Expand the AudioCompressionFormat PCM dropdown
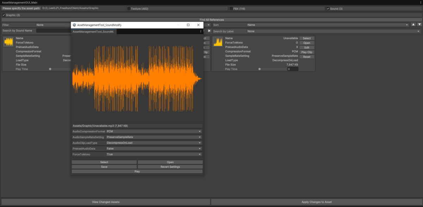The width and height of the screenshot is (423, 207). click(x=154, y=131)
